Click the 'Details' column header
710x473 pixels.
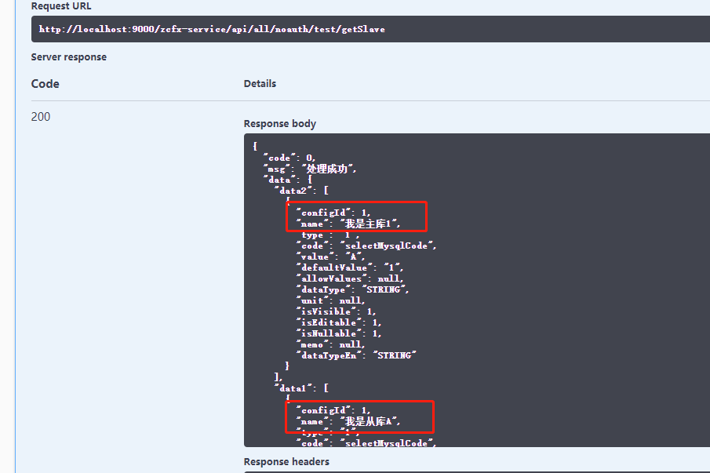click(260, 84)
